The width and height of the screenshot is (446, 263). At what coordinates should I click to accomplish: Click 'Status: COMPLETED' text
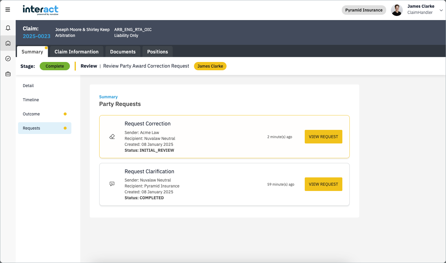144,198
